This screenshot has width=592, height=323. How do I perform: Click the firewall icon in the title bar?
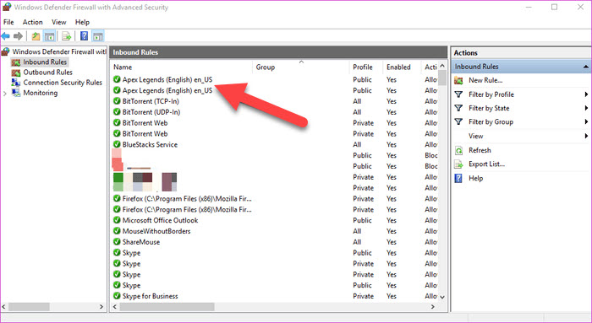(x=7, y=7)
